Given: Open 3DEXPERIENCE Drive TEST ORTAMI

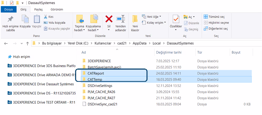Looking at the screenshot, I should tap(42, 102).
